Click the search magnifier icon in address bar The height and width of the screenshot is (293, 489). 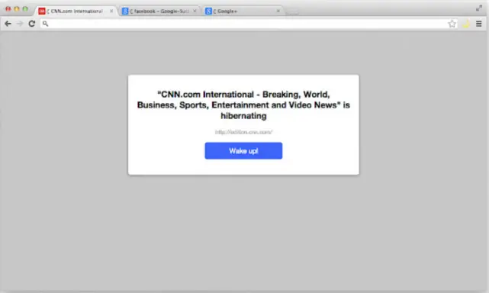[46, 24]
